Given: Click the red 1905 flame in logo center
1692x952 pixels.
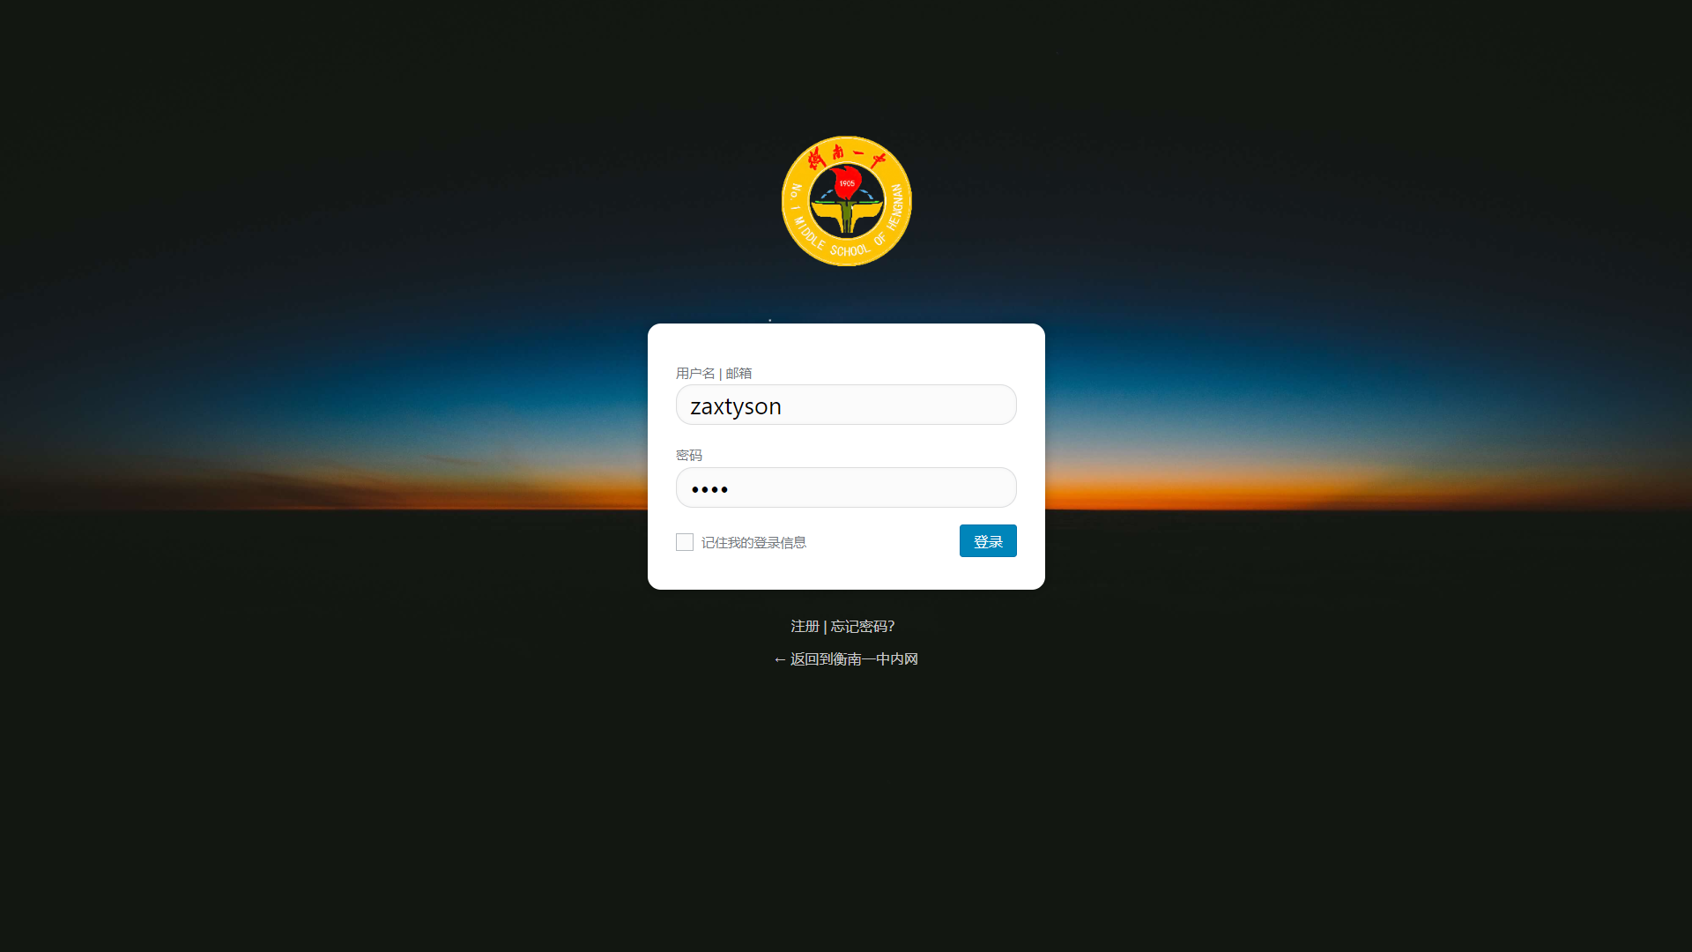Looking at the screenshot, I should pos(847,182).
